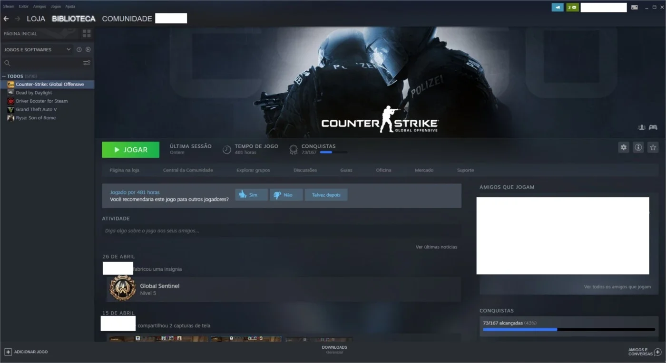Click Talvez depois button
Screen dimensions: 666x363
click(x=326, y=195)
